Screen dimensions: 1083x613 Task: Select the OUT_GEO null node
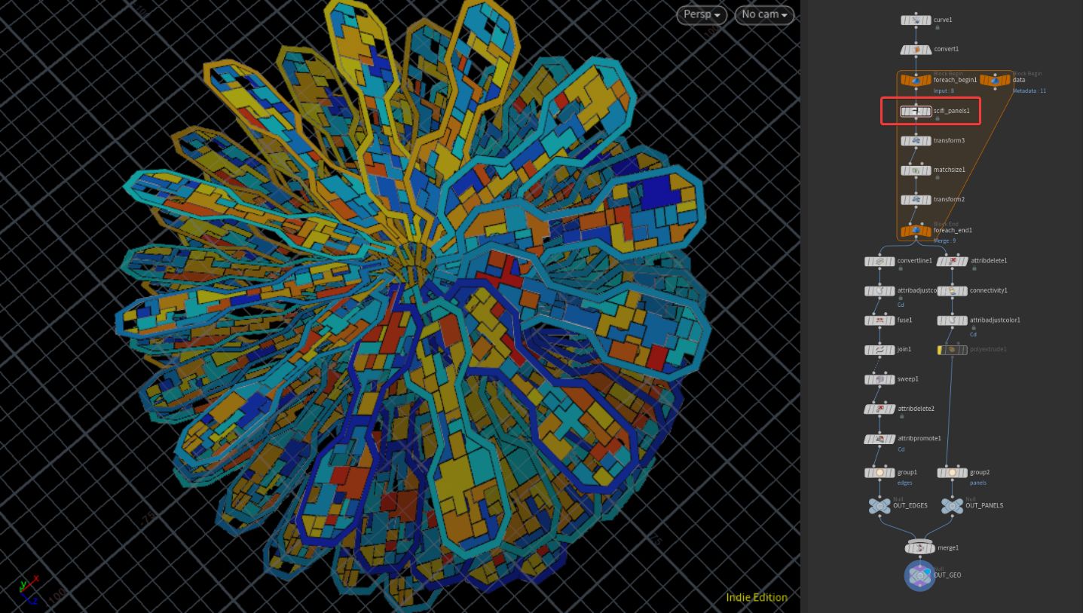pyautogui.click(x=919, y=576)
